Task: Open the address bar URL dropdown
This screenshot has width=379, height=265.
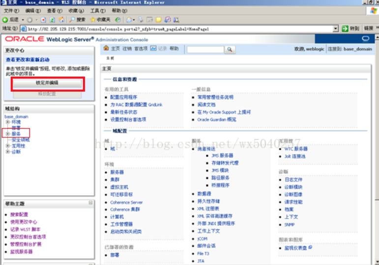Action: coord(335,29)
